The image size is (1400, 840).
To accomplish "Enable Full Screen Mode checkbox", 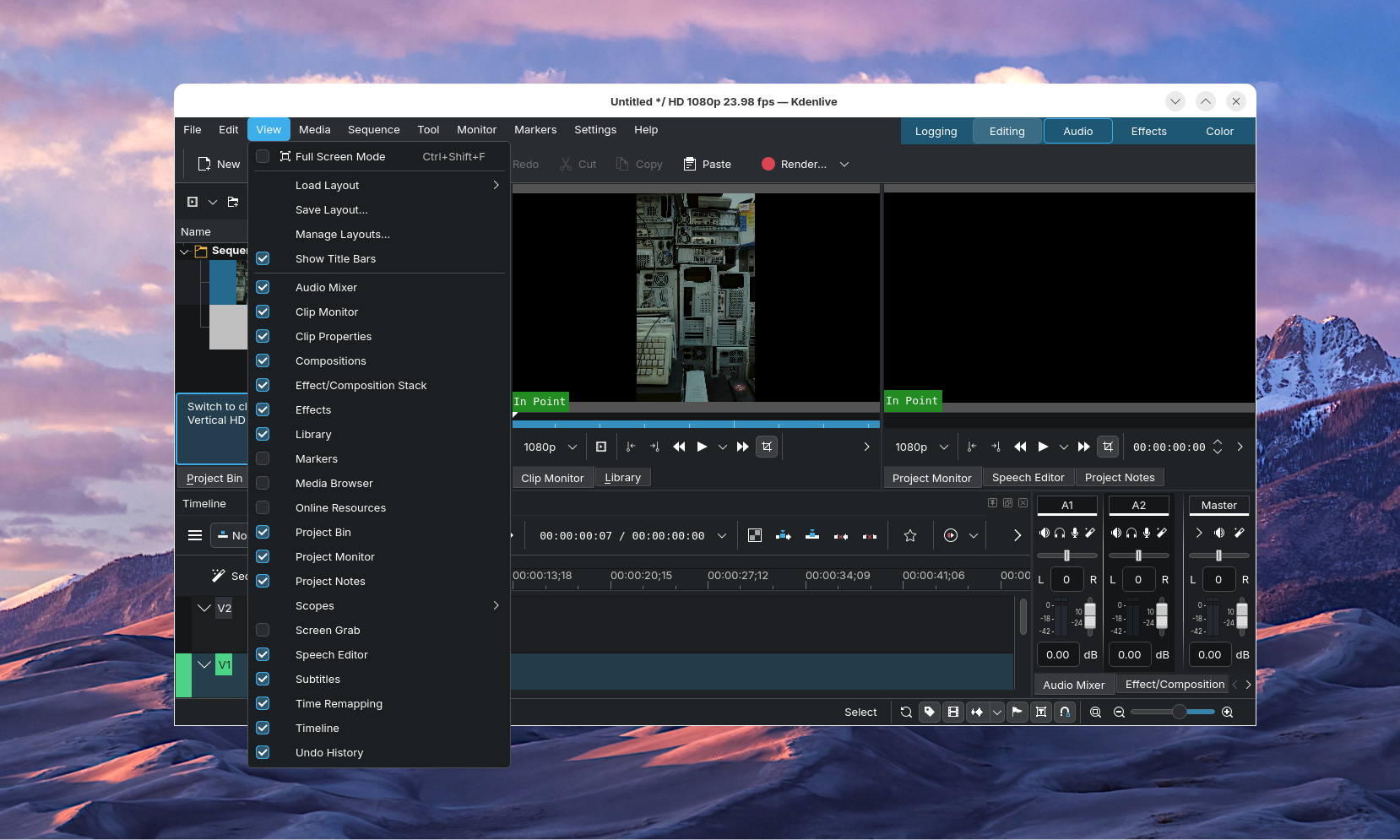I will click(x=263, y=156).
